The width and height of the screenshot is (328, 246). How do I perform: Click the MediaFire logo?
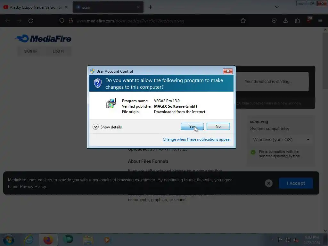pyautogui.click(x=43, y=38)
